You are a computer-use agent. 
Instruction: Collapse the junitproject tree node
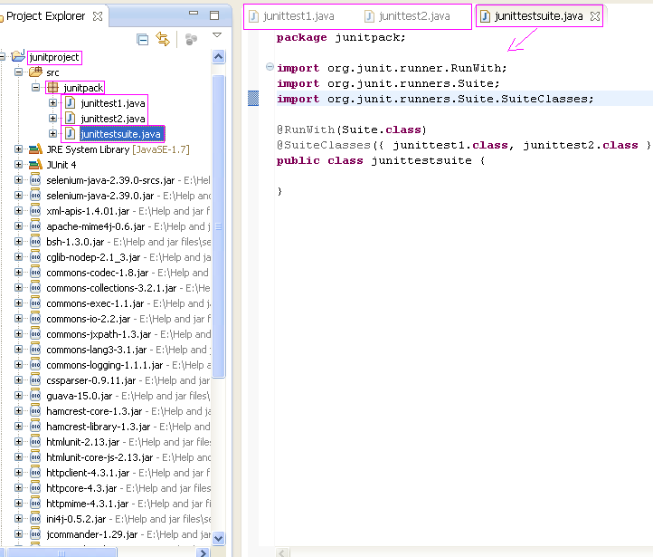[x=2, y=57]
